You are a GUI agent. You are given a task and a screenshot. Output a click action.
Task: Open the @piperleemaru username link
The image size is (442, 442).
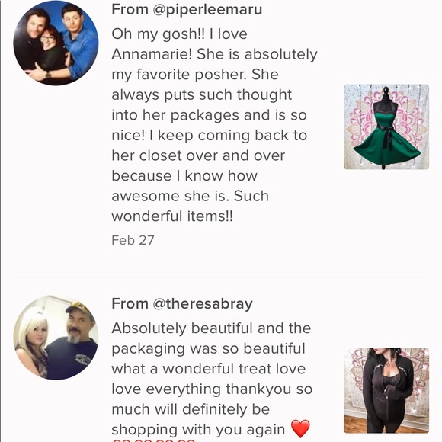click(x=207, y=9)
